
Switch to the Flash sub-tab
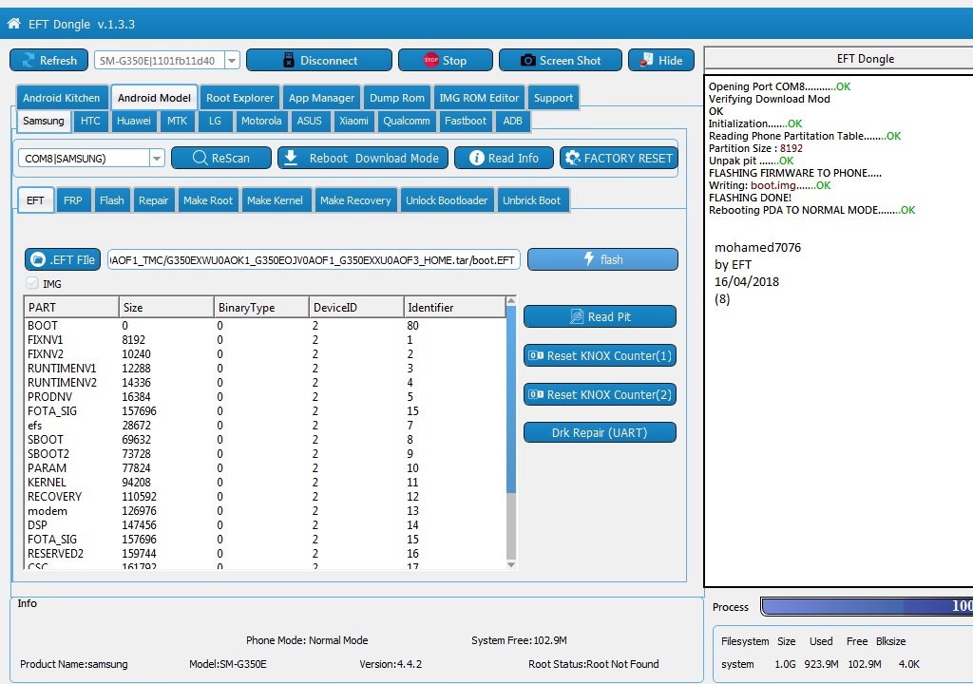112,199
